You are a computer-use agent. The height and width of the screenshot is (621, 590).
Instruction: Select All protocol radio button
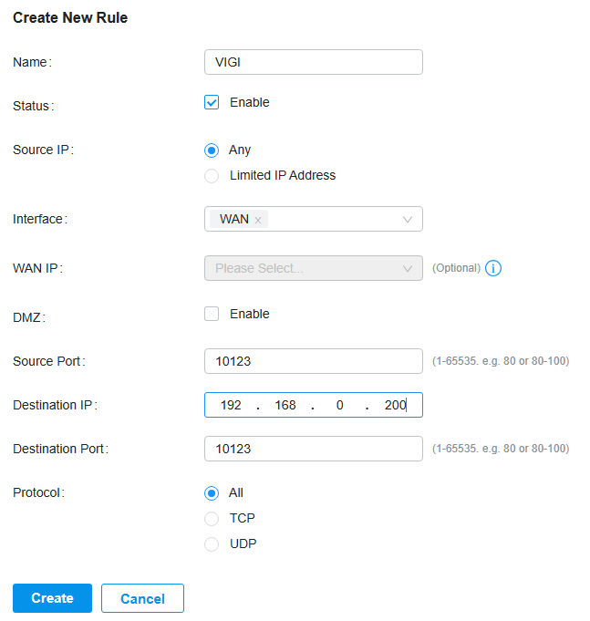[x=212, y=493]
